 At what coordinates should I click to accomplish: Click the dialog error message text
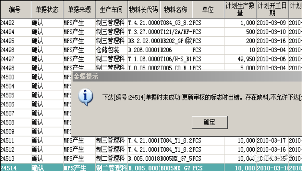(202, 98)
